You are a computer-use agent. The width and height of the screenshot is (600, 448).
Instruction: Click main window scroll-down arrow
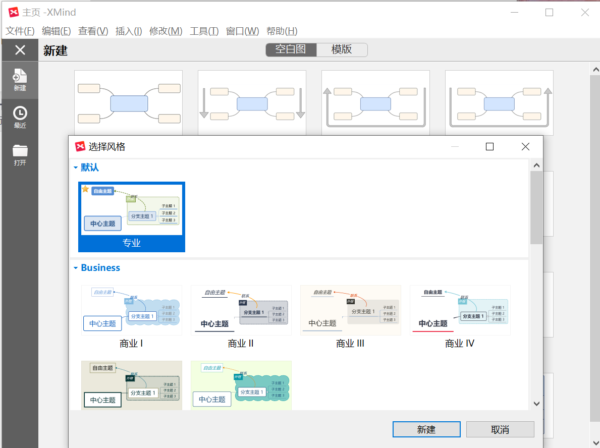(x=595, y=443)
